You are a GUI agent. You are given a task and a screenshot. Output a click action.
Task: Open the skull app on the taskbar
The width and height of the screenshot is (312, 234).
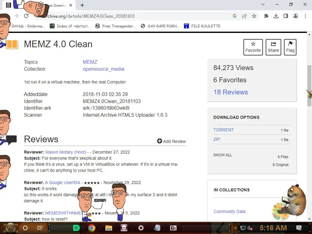pyautogui.click(x=124, y=228)
